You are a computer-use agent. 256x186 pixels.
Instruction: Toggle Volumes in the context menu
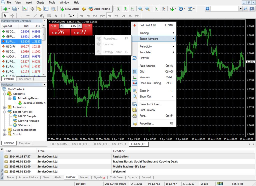pyautogui.click(x=154, y=77)
